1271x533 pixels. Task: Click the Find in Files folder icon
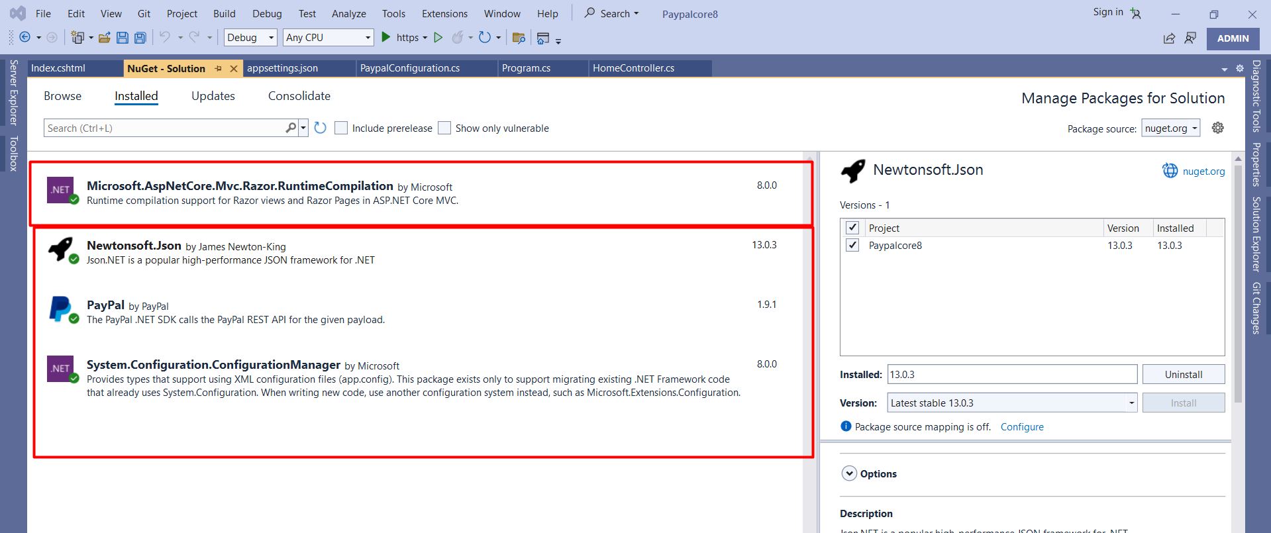click(519, 38)
